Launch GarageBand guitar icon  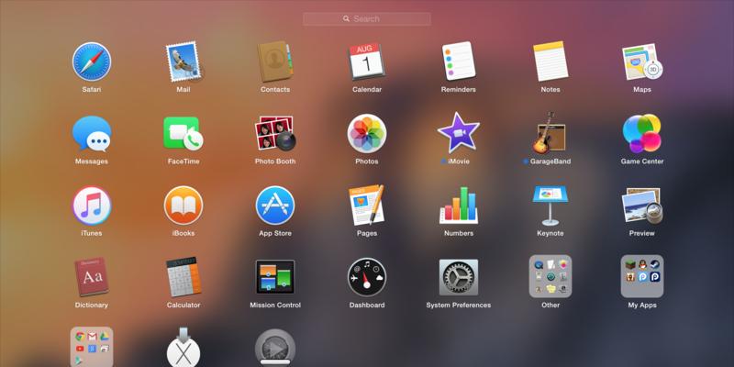tap(550, 133)
